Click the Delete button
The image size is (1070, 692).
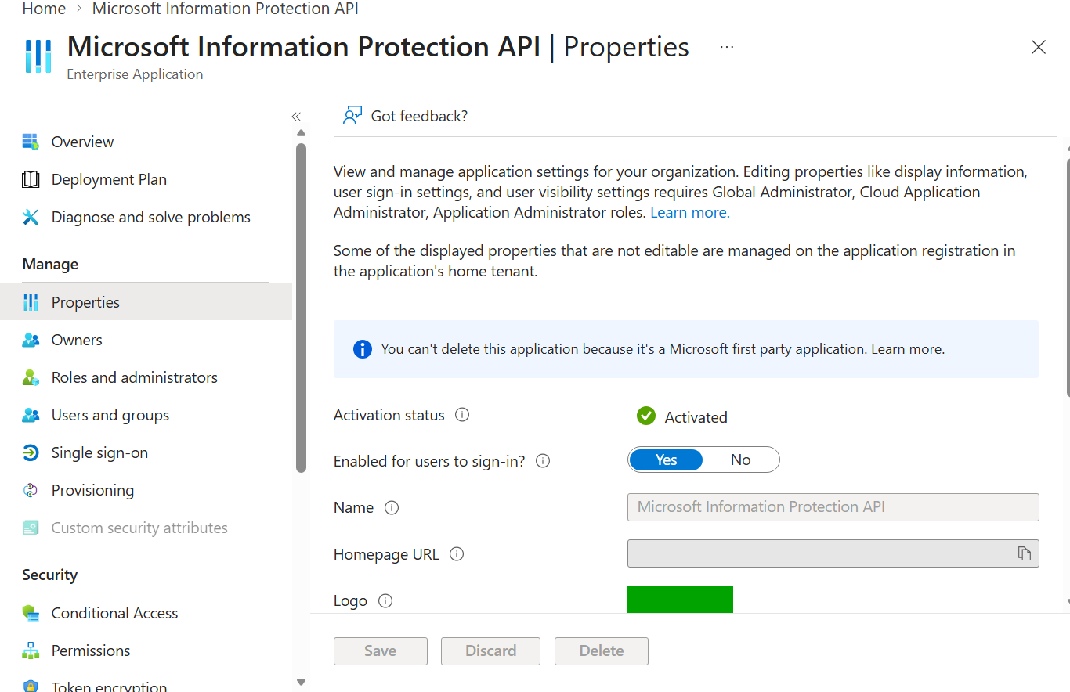[602, 651]
